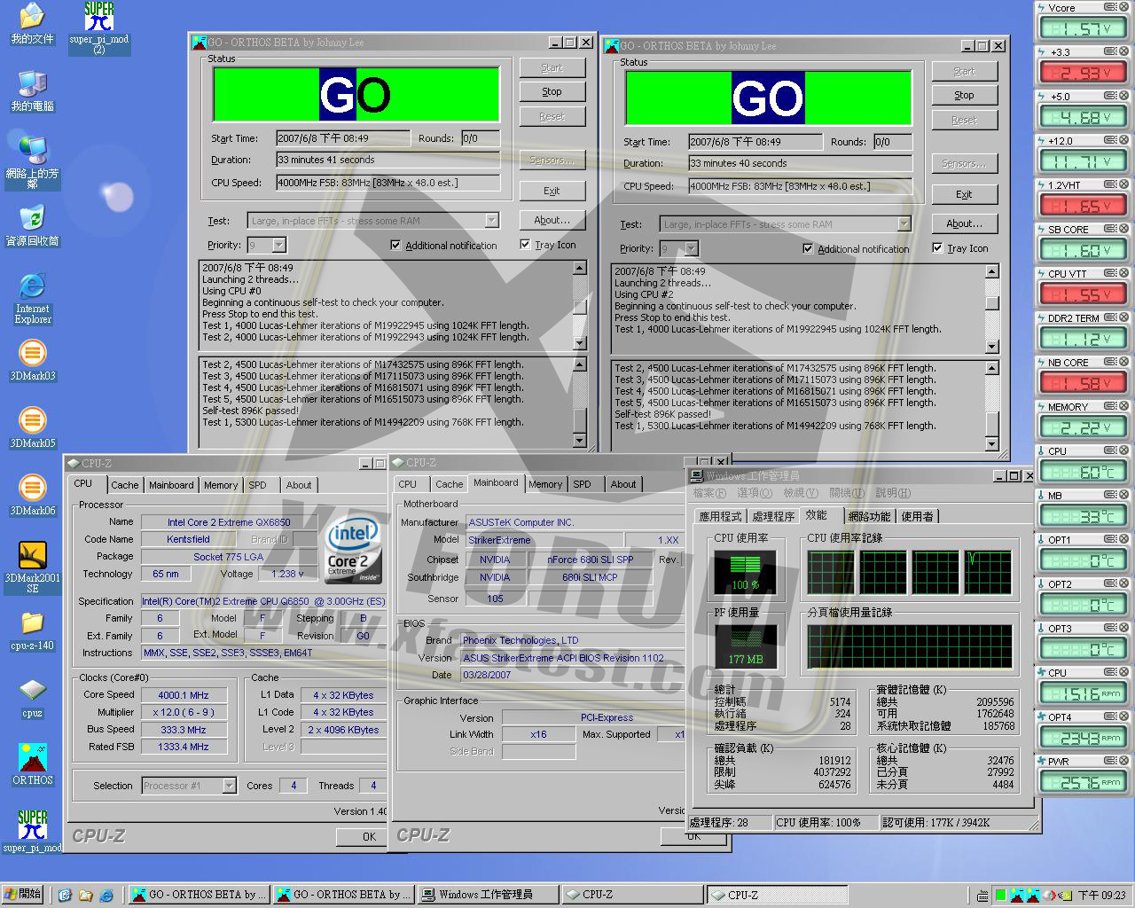
Task: Click Stop in the left ORTHOS window
Action: coord(552,91)
